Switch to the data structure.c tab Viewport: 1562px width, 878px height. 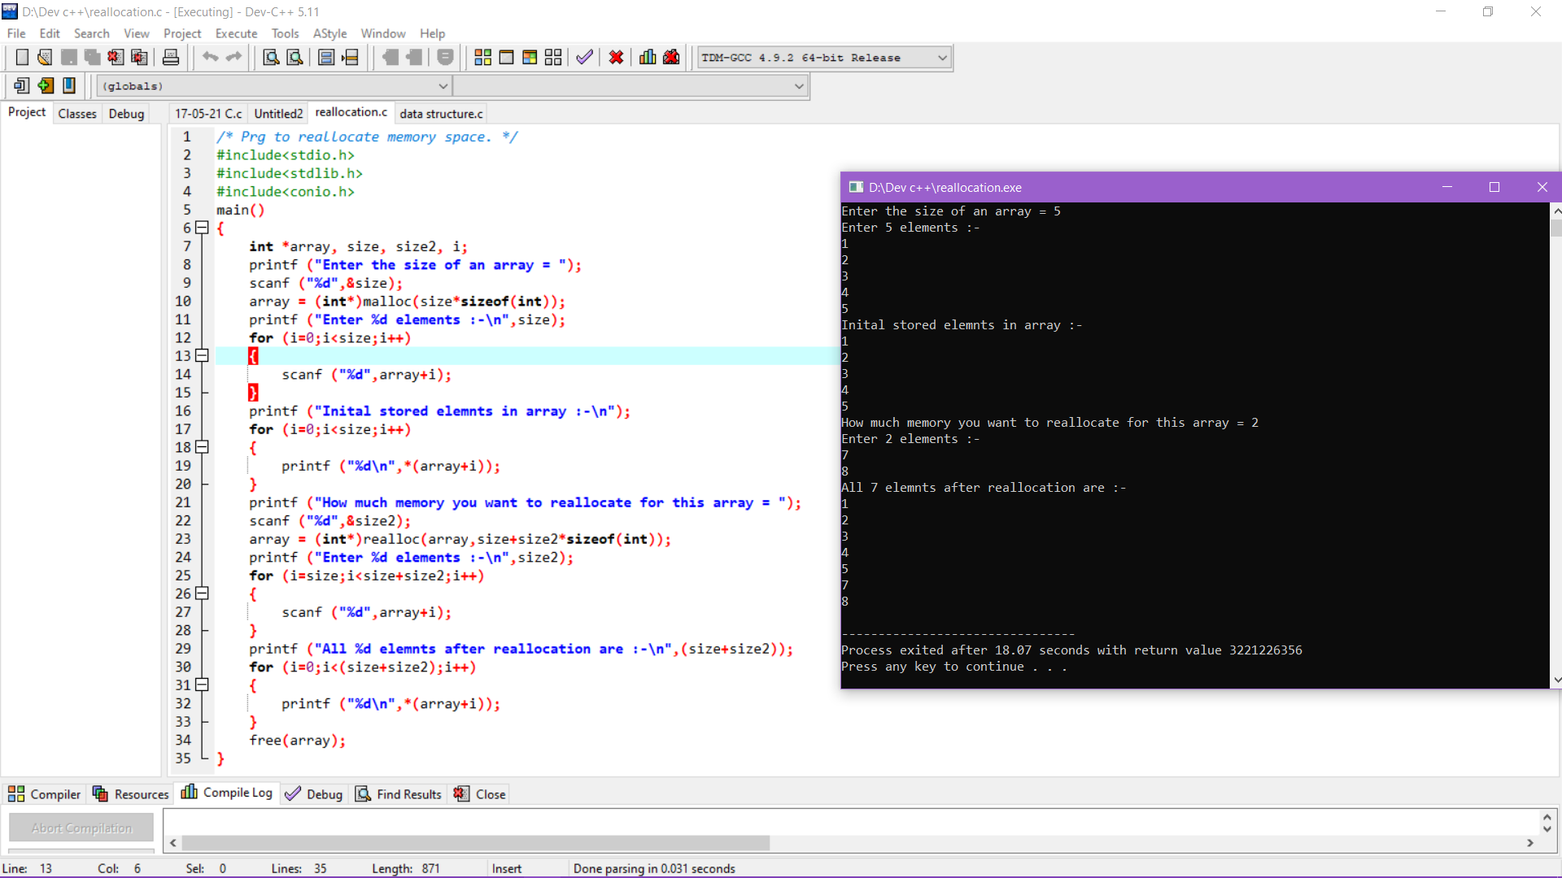(x=441, y=114)
